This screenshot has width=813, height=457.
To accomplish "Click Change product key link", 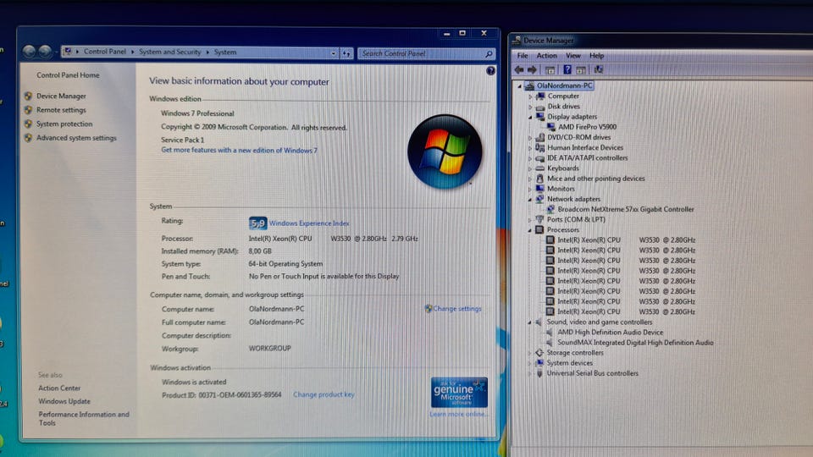I will pyautogui.click(x=324, y=394).
